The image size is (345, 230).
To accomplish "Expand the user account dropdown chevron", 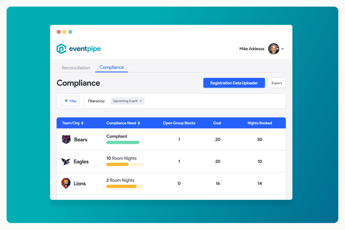I will 283,49.
